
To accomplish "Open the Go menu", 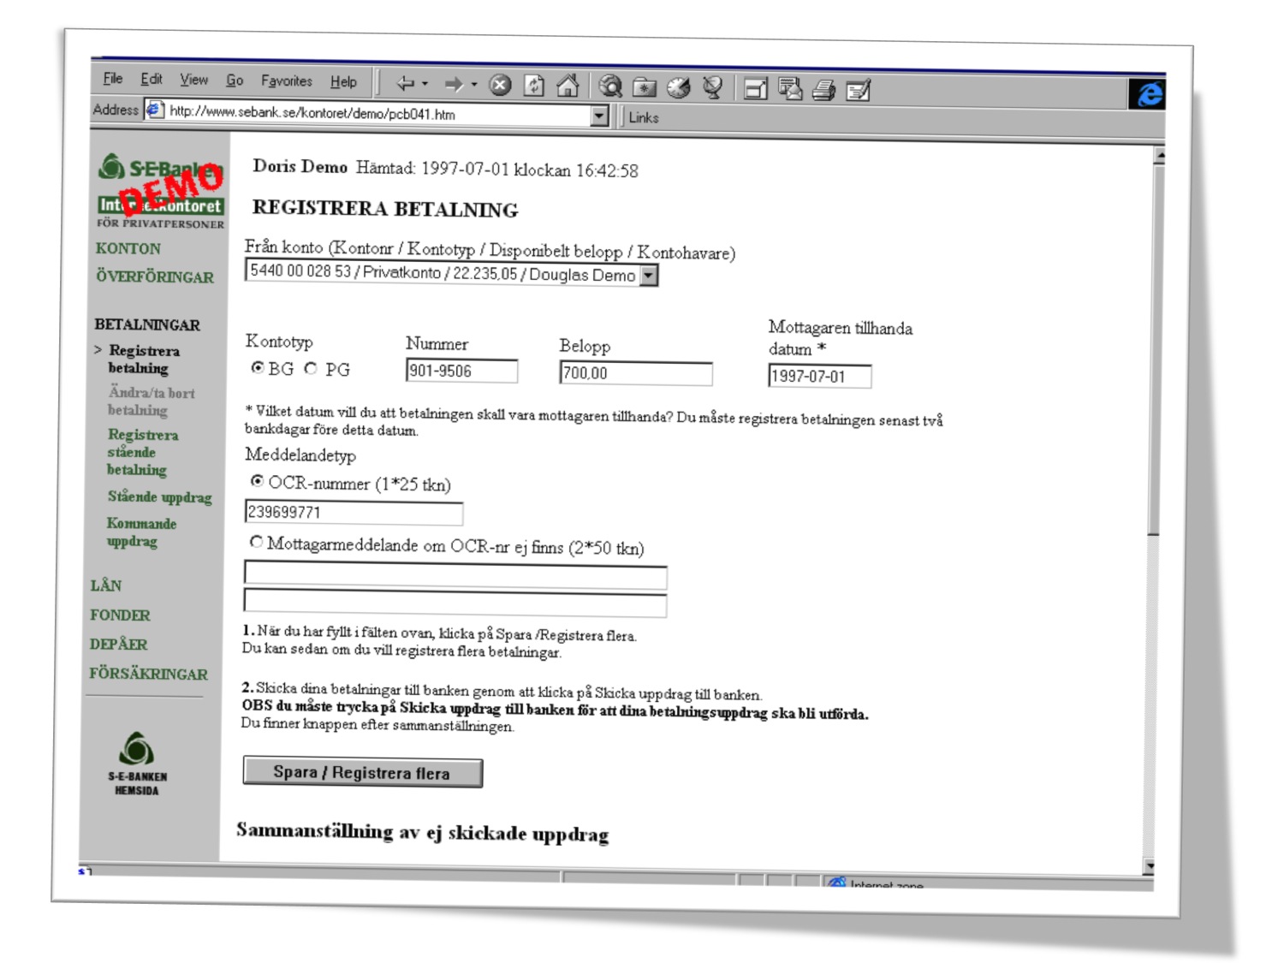I will coord(235,80).
